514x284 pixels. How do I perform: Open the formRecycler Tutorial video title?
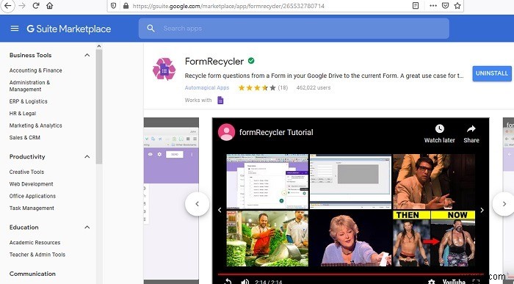click(x=276, y=132)
